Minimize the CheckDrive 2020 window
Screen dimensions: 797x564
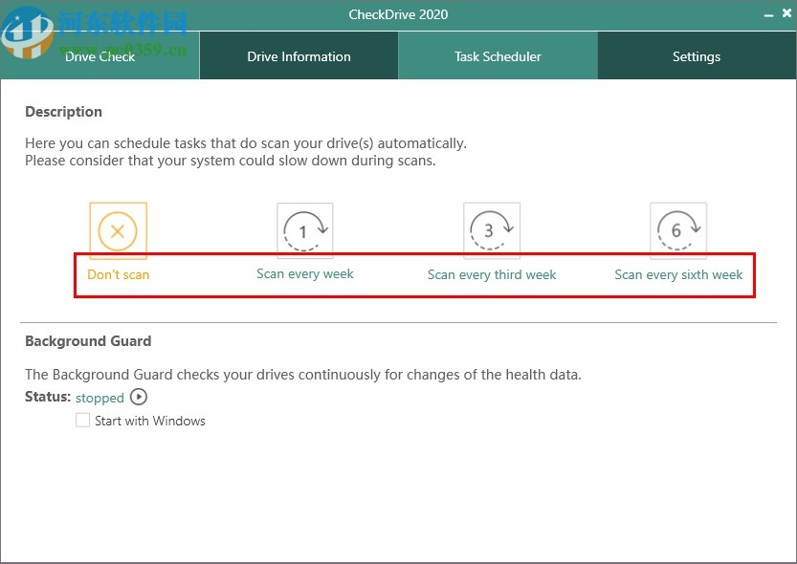pyautogui.click(x=768, y=15)
